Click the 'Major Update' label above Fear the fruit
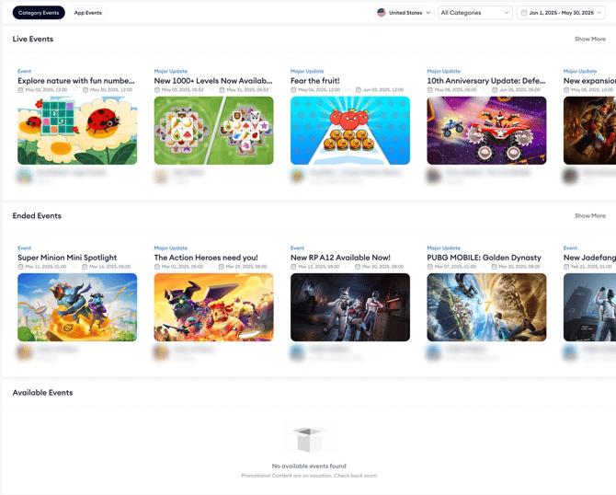 point(307,71)
